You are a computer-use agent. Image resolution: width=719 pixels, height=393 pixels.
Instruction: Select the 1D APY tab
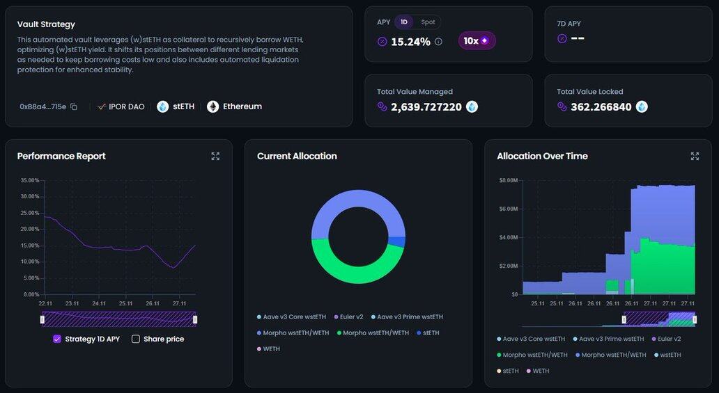click(403, 22)
